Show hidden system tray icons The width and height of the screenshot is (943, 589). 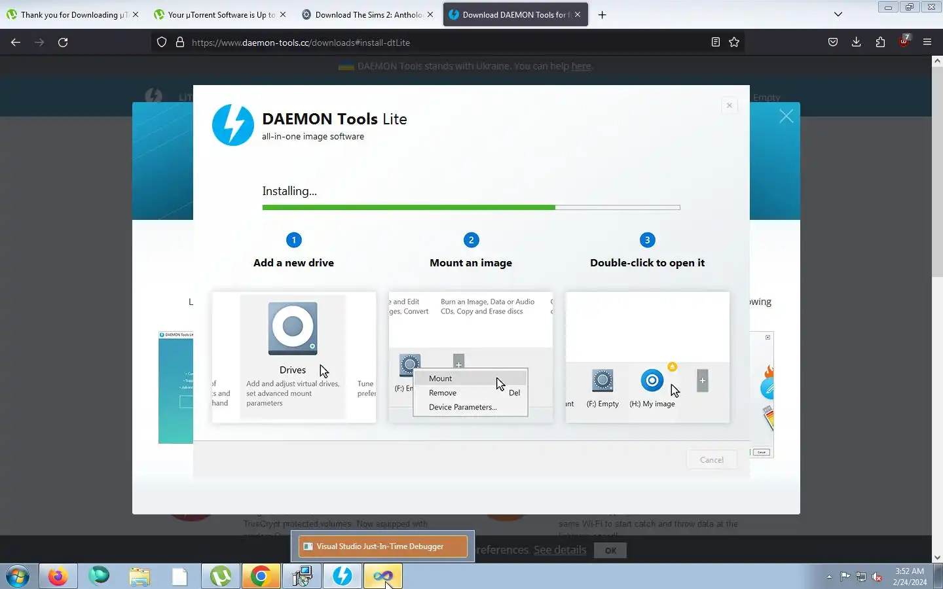tap(829, 577)
